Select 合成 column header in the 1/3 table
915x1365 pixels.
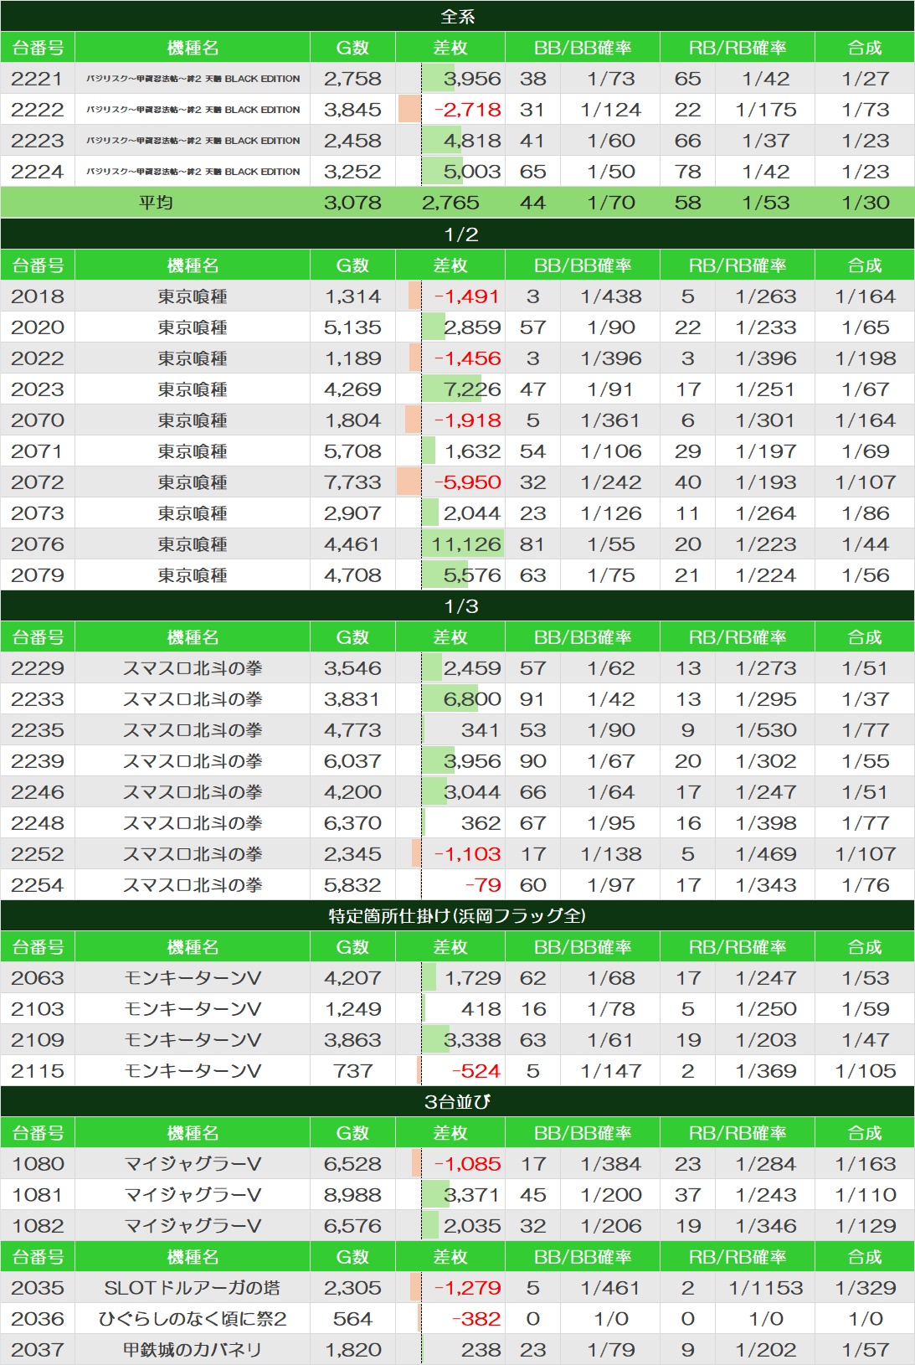tap(865, 637)
